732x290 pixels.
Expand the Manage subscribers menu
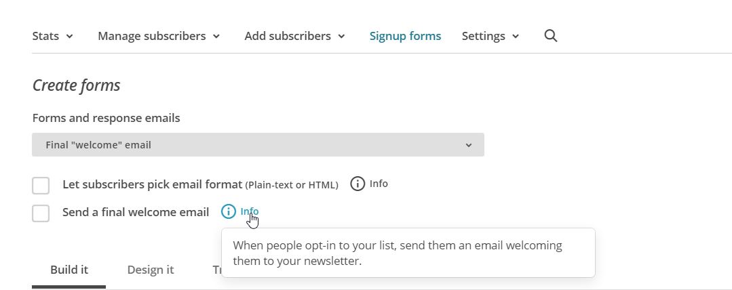(x=159, y=36)
